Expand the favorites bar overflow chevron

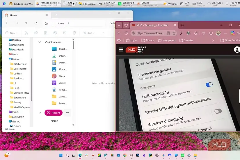[x=213, y=40]
